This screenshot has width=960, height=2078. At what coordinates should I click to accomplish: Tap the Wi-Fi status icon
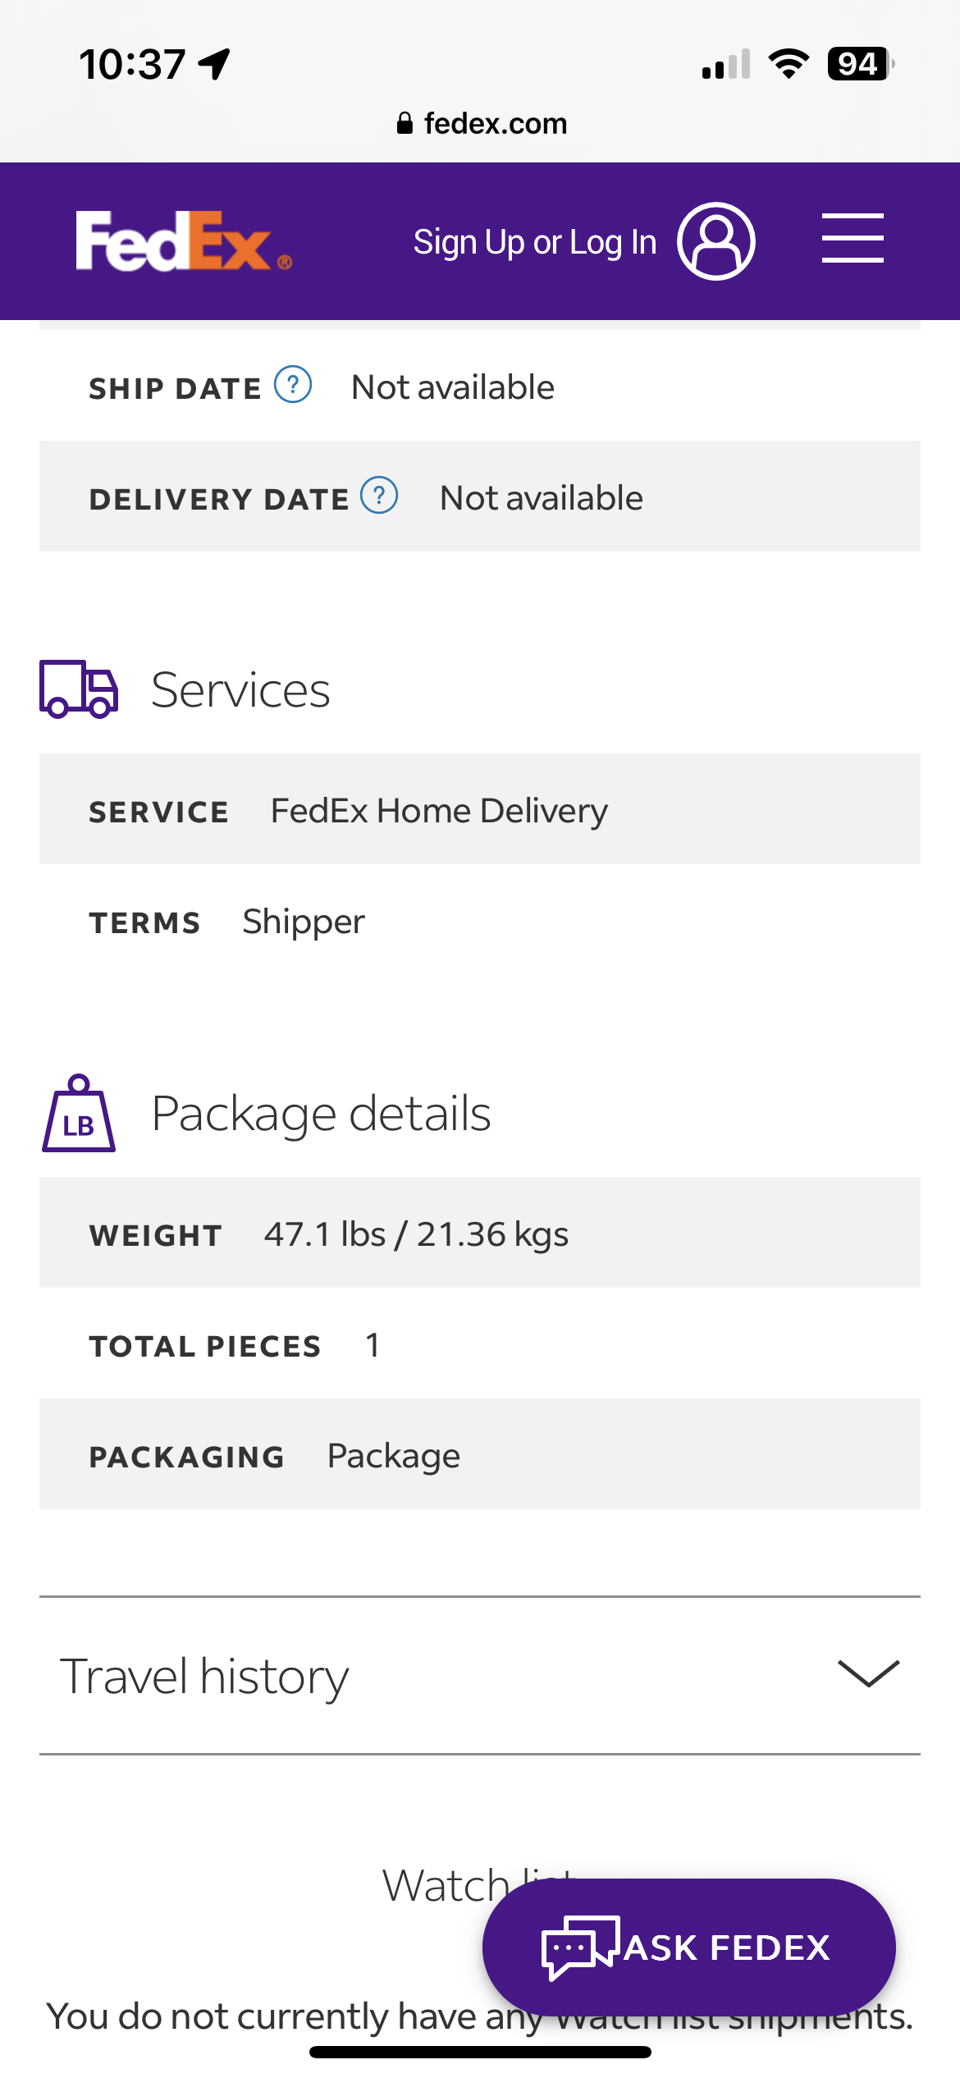[x=788, y=64]
